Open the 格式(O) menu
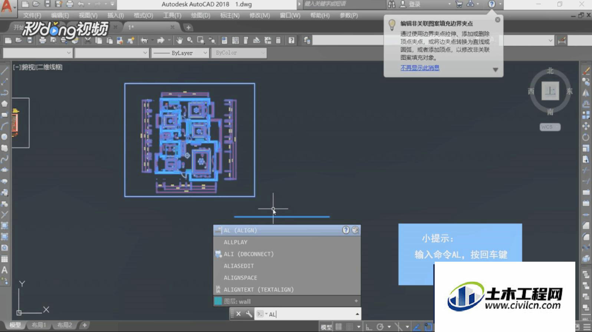The width and height of the screenshot is (592, 332). [143, 16]
